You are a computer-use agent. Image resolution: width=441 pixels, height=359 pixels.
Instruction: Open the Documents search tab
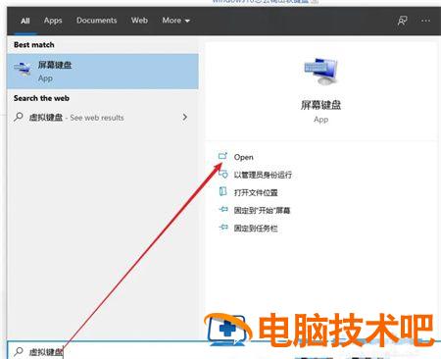(96, 21)
